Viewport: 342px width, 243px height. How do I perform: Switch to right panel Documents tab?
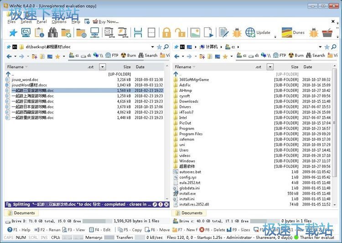click(189, 213)
